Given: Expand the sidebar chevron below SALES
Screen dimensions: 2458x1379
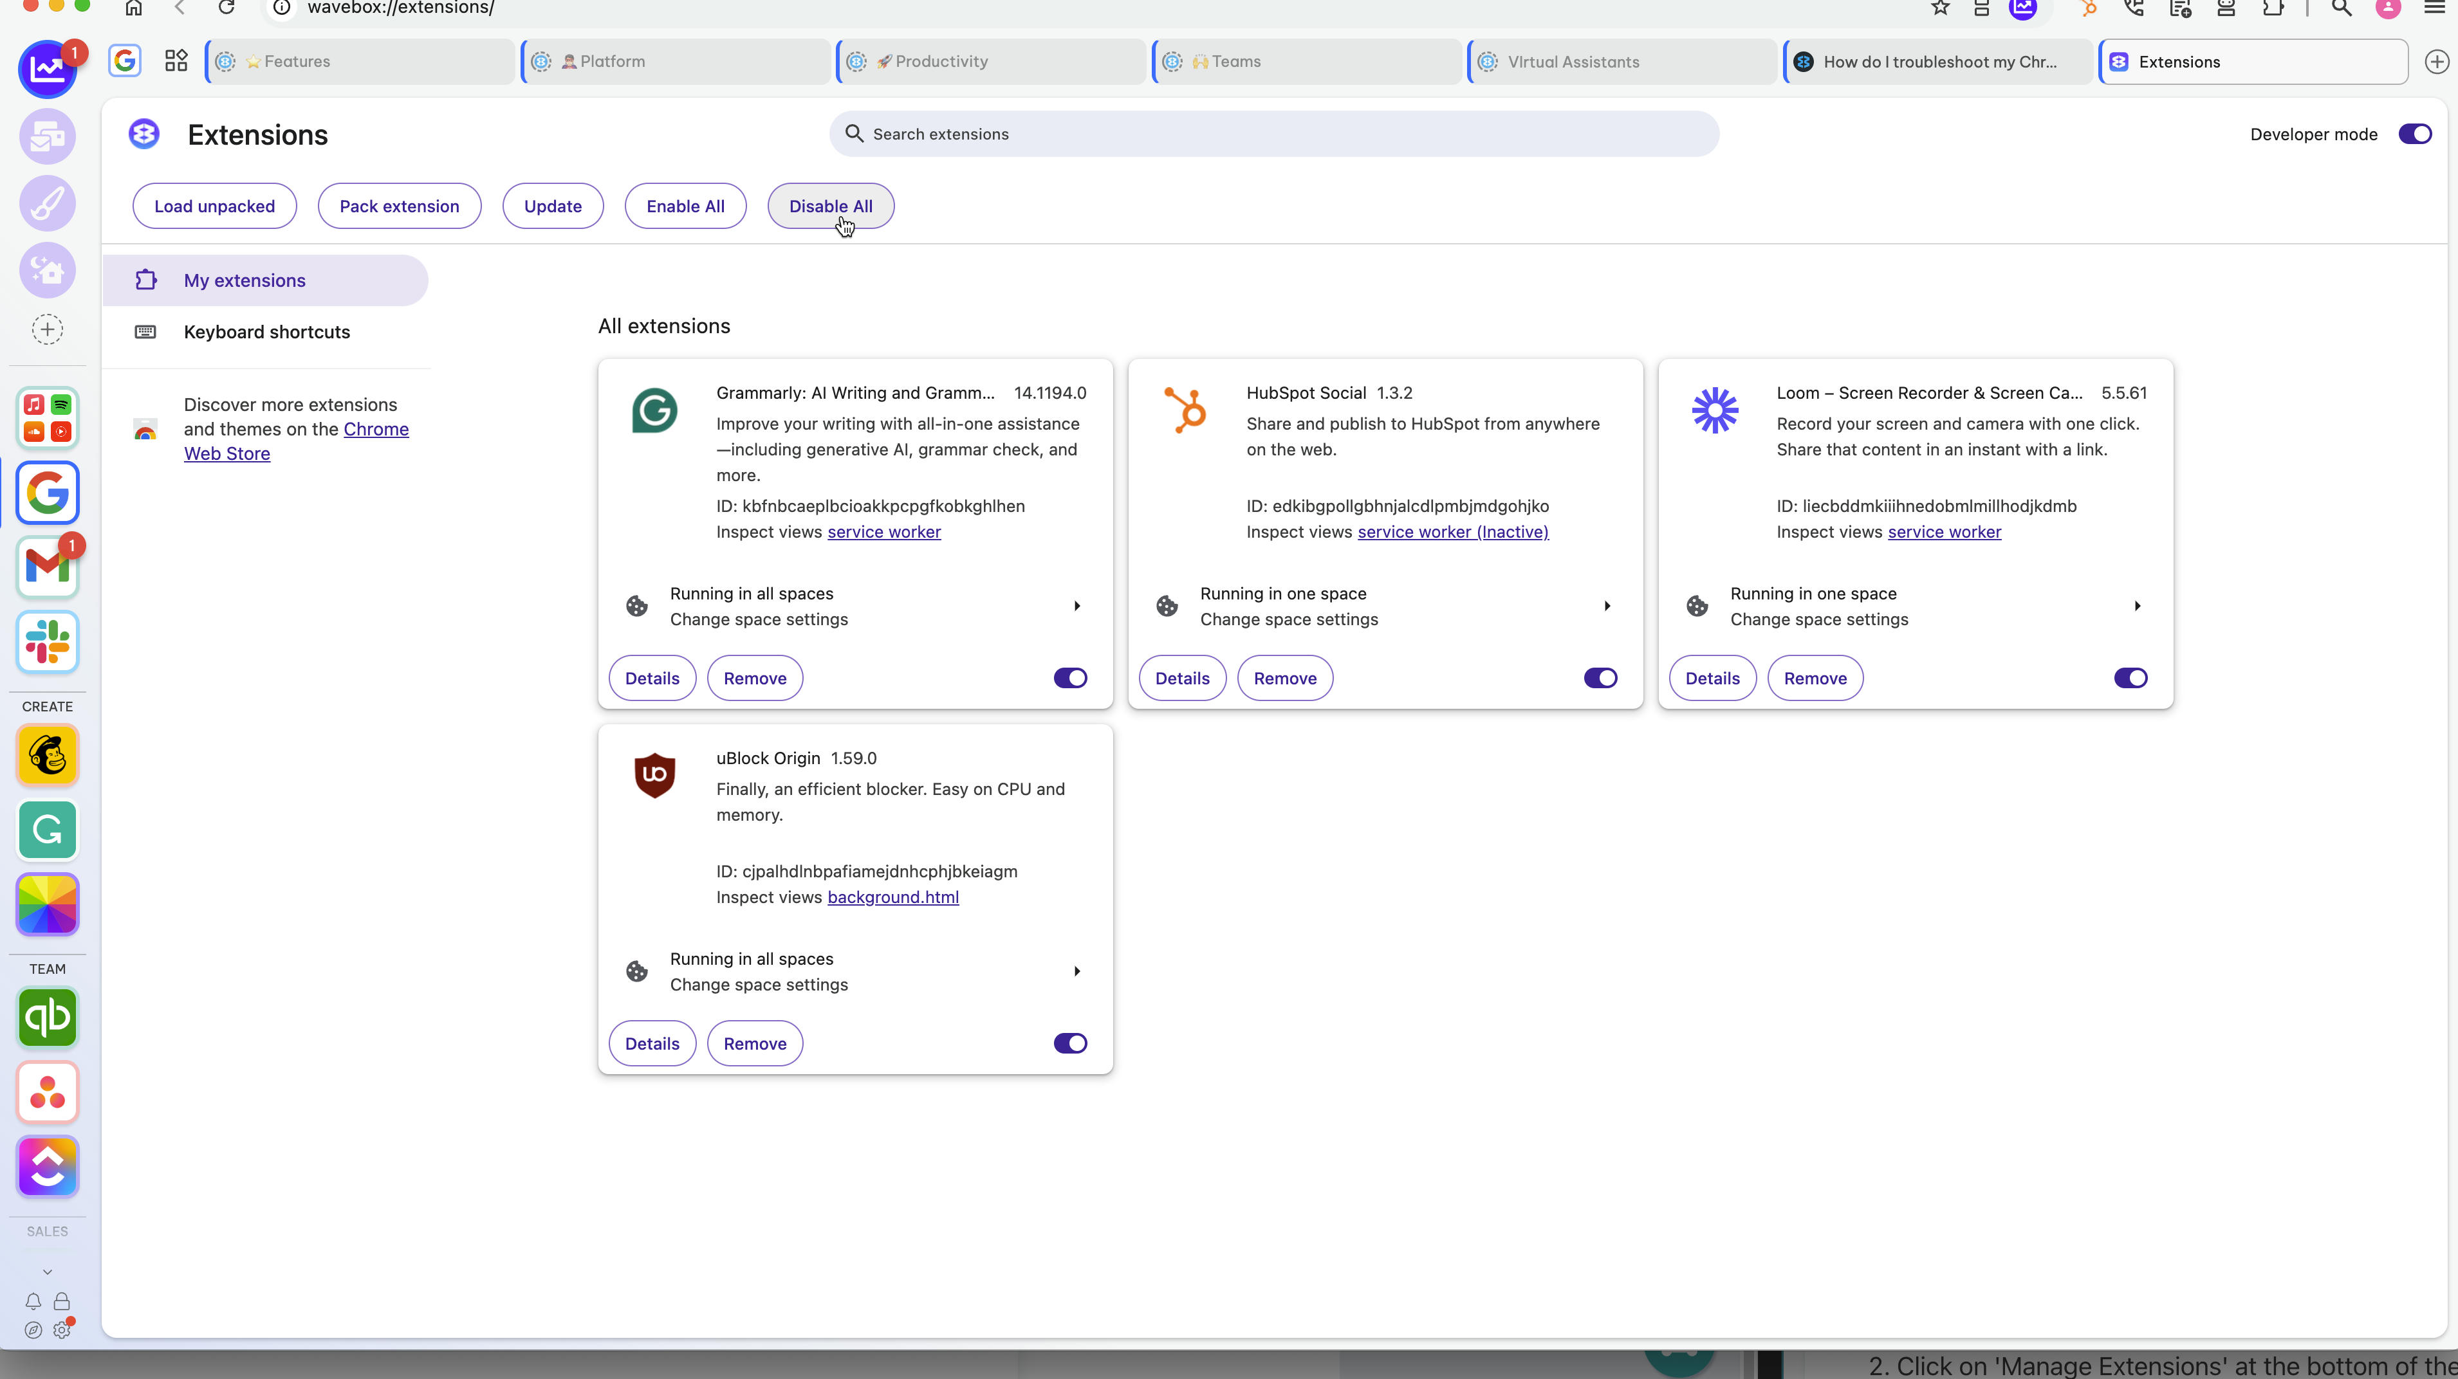Looking at the screenshot, I should click(47, 1272).
